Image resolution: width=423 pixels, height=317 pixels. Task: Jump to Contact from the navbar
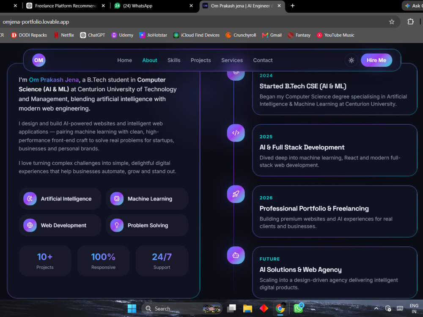coord(263,60)
